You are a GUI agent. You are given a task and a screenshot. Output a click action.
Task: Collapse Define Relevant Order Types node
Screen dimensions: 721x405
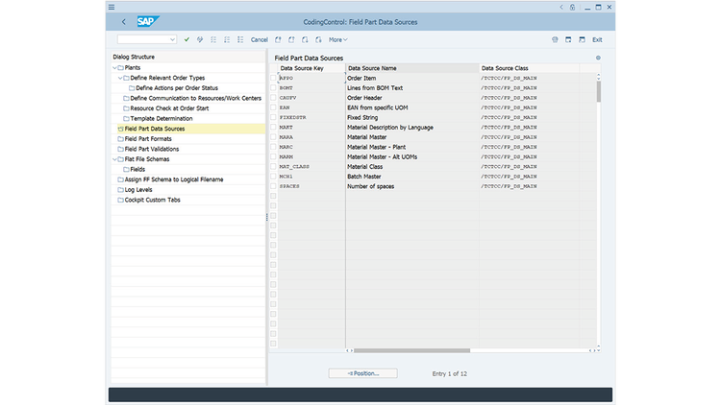(x=120, y=78)
